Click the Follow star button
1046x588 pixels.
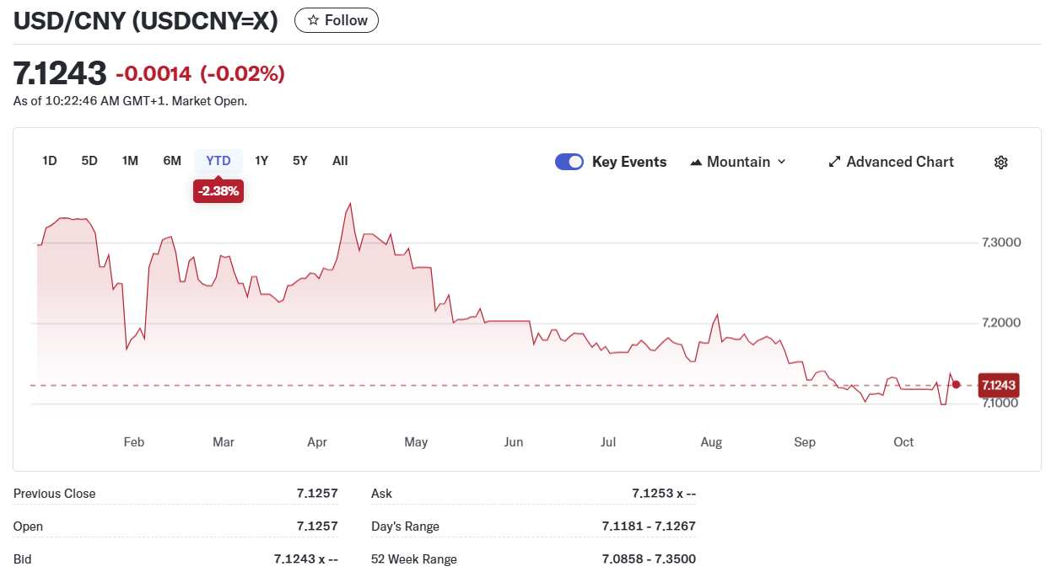tap(336, 20)
